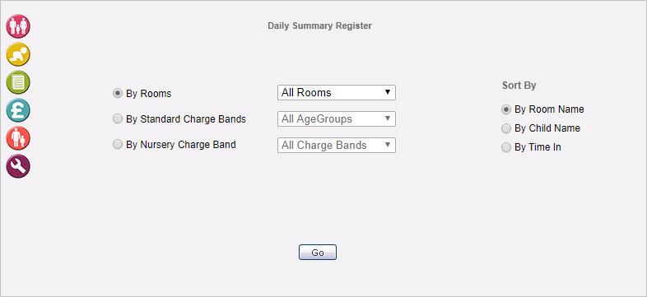Click the Daily Summary Register heading
The height and width of the screenshot is (297, 647).
point(319,26)
